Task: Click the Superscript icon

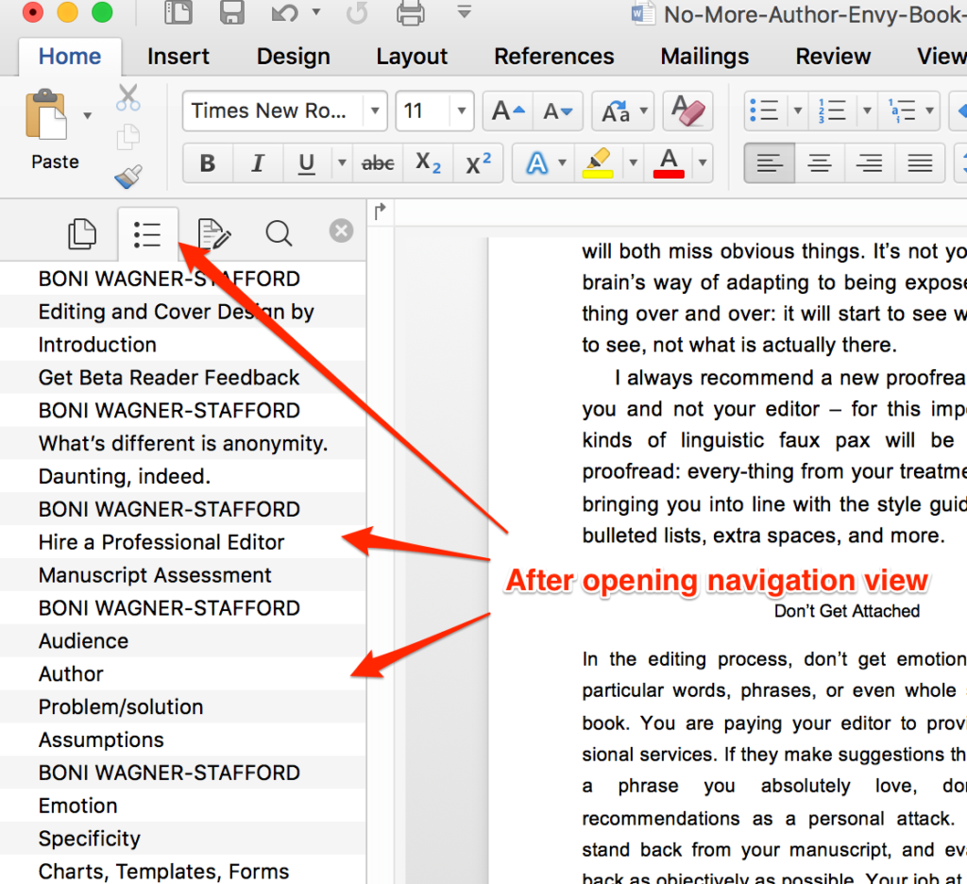Action: point(478,162)
